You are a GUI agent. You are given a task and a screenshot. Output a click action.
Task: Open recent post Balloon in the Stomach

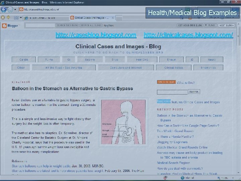[x=190, y=118]
